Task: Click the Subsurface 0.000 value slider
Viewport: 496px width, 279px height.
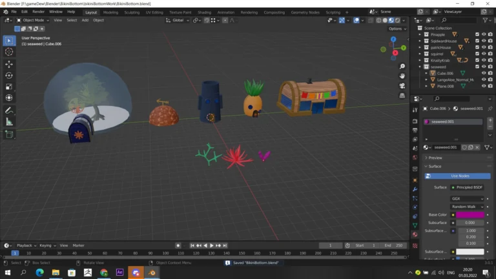Action: click(x=470, y=223)
